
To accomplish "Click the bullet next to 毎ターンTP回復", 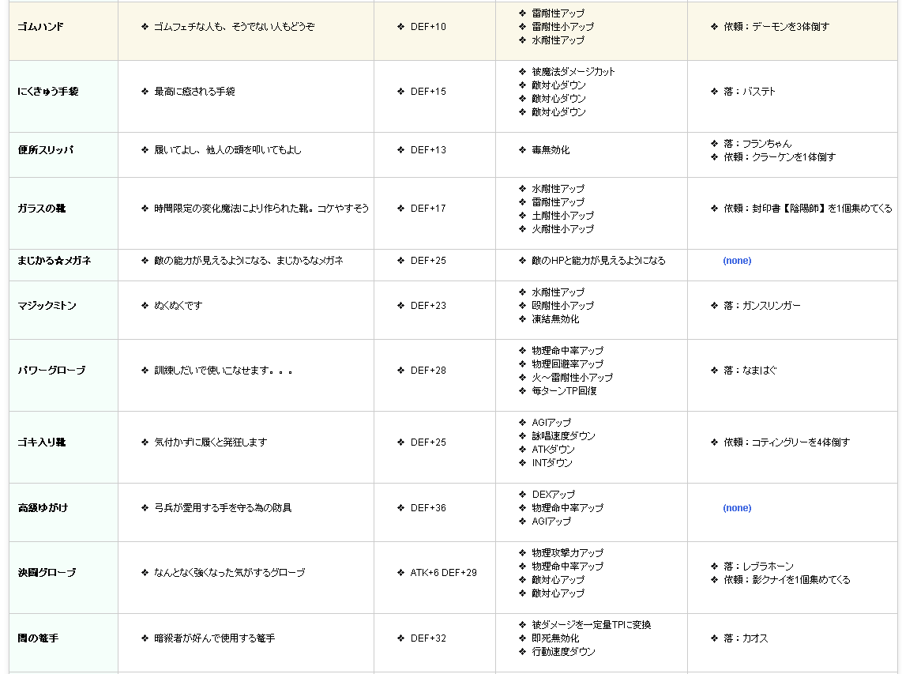I will pyautogui.click(x=522, y=391).
